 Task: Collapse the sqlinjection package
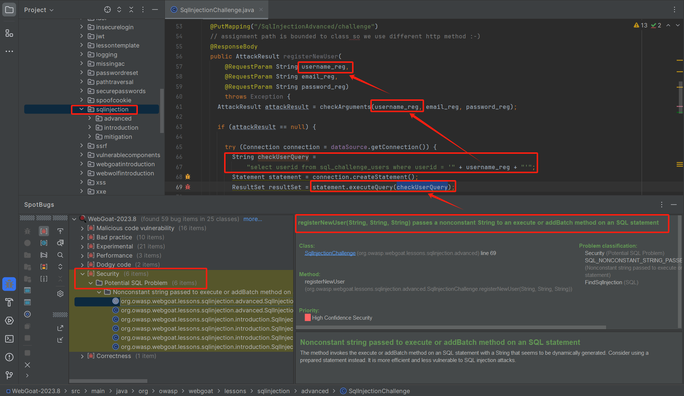(82, 109)
